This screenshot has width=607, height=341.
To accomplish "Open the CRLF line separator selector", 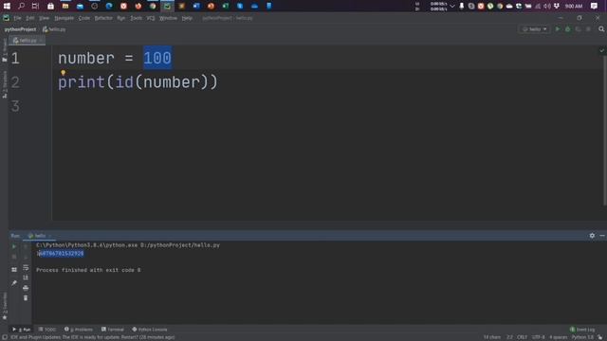I will point(522,337).
